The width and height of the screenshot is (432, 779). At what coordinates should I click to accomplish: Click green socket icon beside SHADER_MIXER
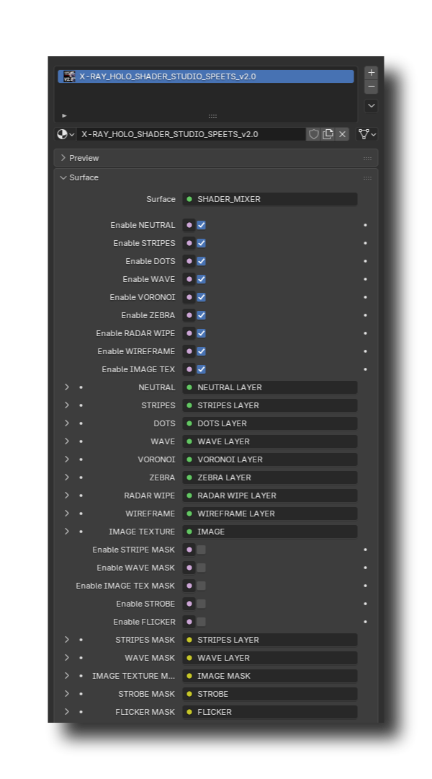[x=189, y=199]
